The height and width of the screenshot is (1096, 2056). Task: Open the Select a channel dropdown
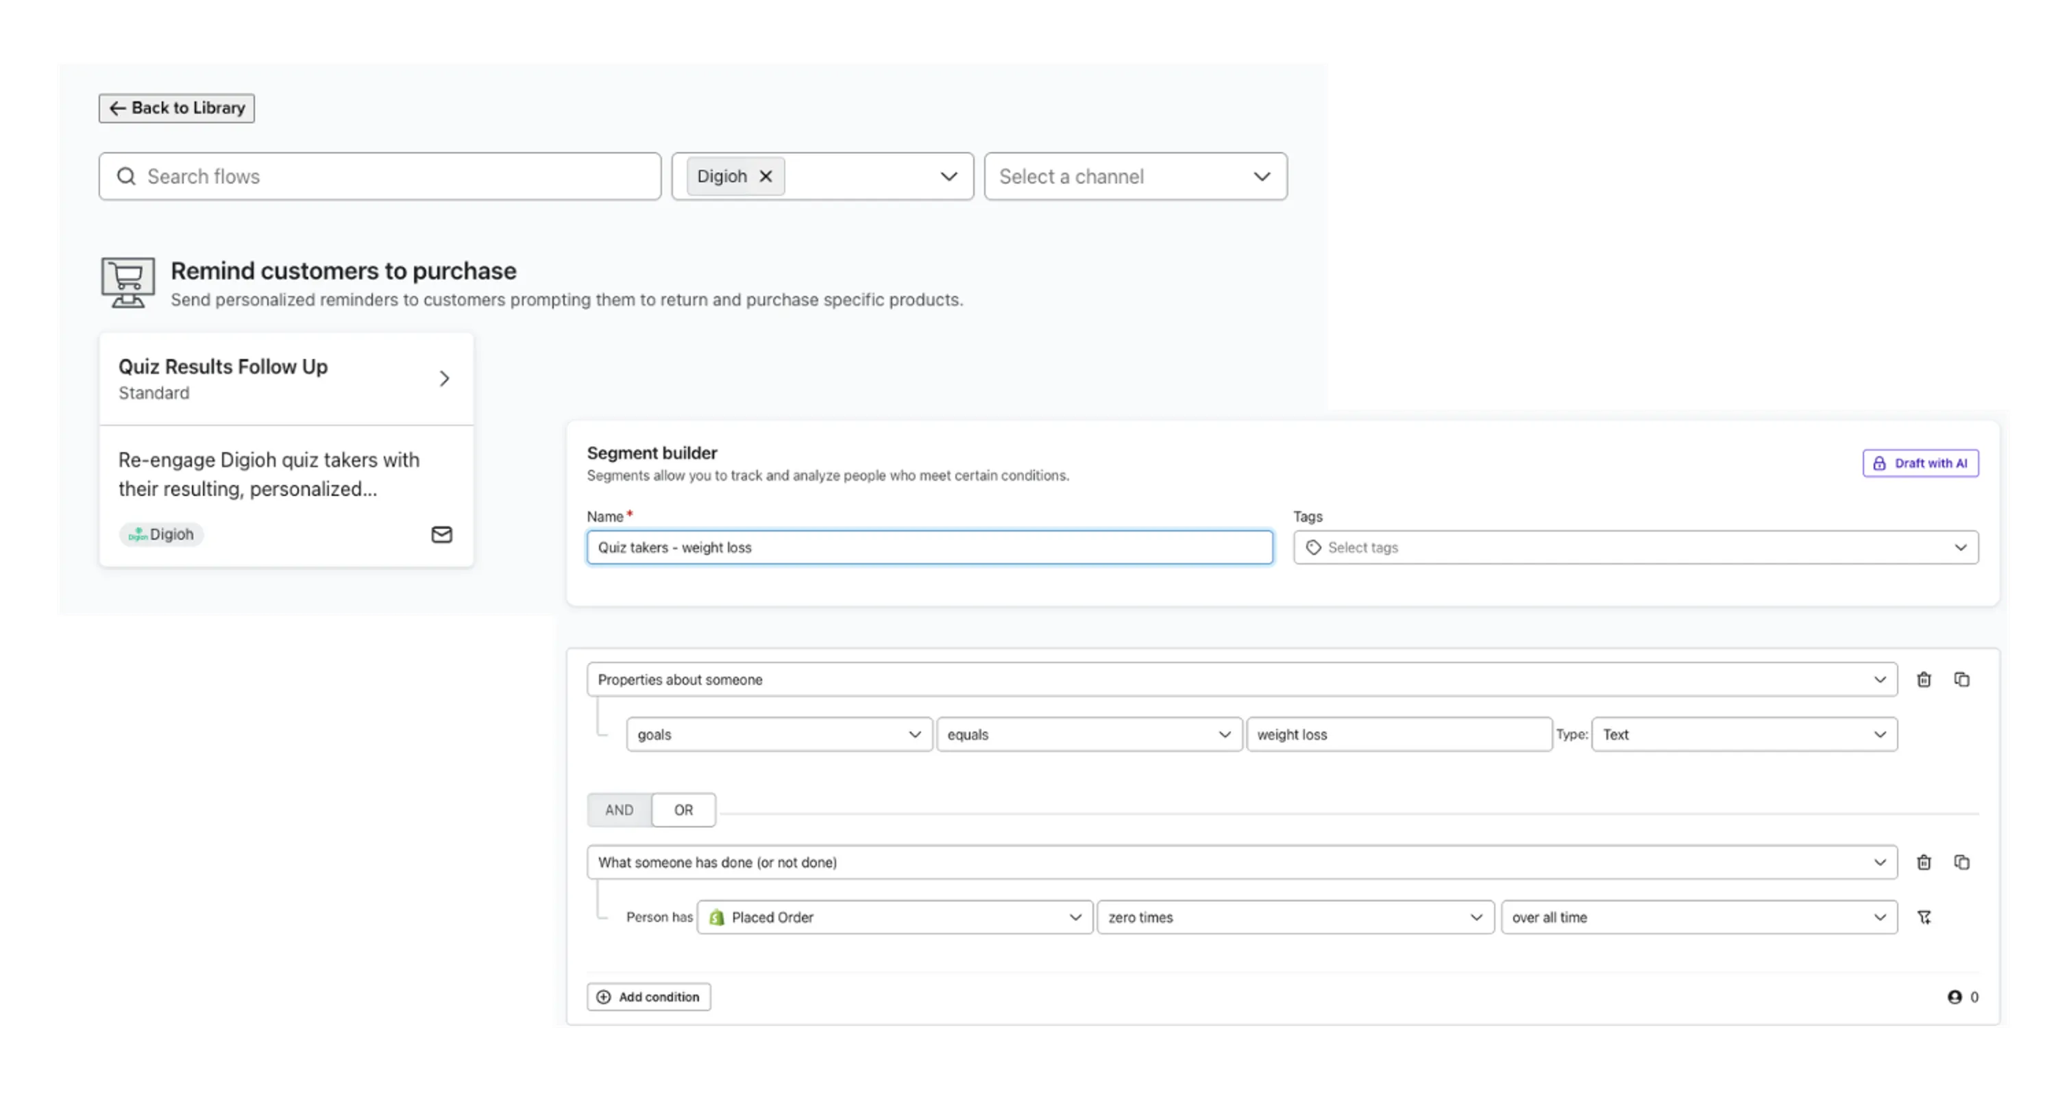[x=1135, y=176]
